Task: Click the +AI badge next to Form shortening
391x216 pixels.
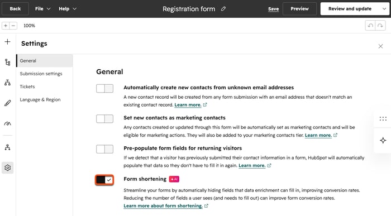Action: (174, 179)
